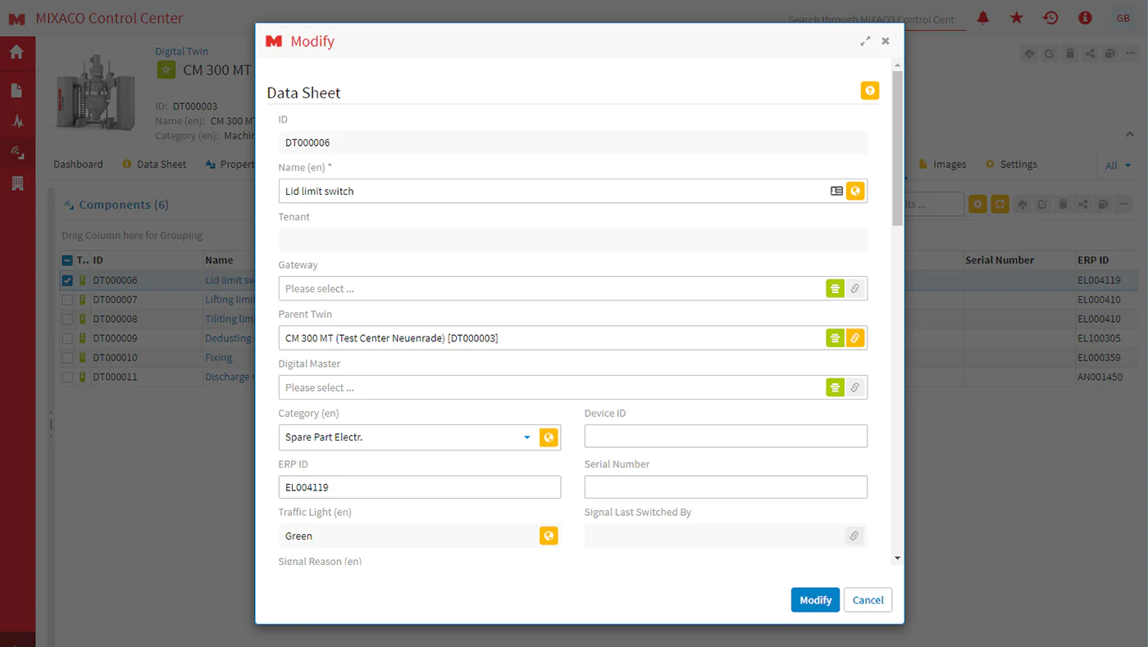The height and width of the screenshot is (647, 1148).
Task: Focus the Device ID input field
Action: [726, 437]
